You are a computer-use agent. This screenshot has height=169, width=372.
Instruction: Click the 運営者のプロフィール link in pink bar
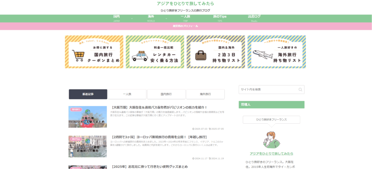tap(185, 26)
